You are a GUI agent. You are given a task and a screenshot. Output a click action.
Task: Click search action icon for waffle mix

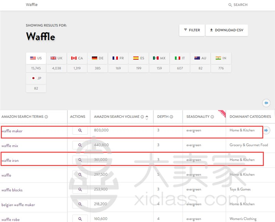(x=80, y=145)
